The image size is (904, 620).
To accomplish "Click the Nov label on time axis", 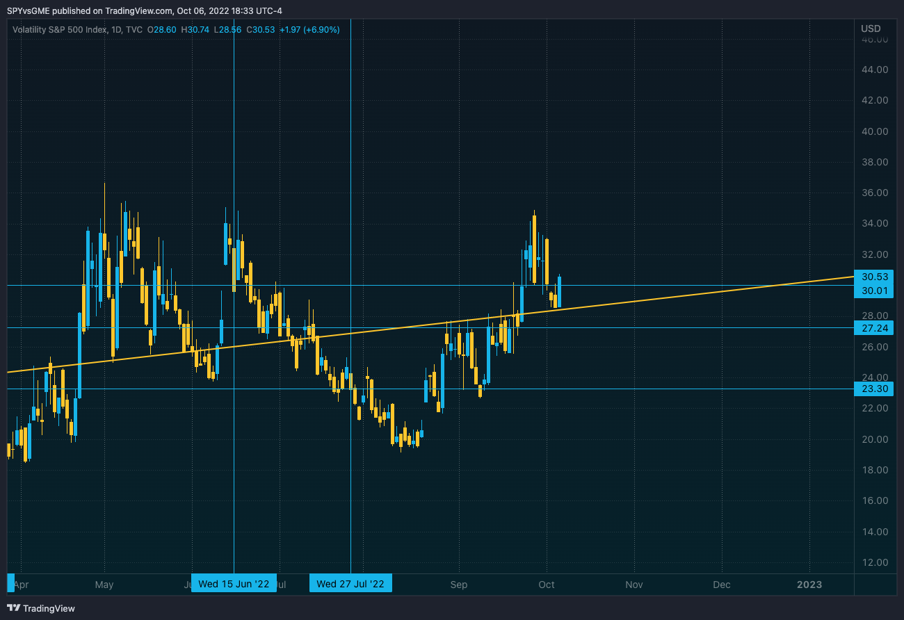I will pos(633,585).
